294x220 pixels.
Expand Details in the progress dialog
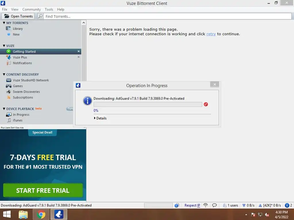click(x=100, y=118)
